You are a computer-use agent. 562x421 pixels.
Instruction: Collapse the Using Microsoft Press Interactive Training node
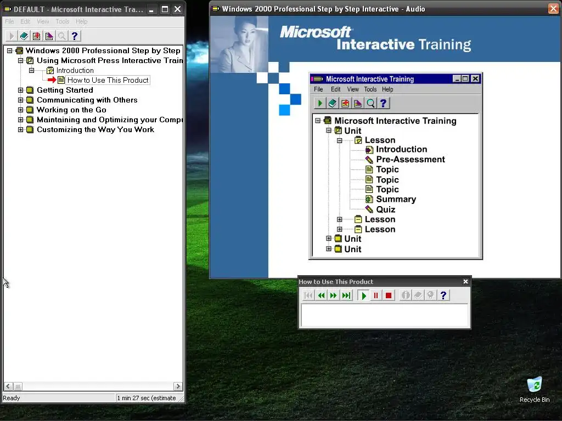point(21,60)
